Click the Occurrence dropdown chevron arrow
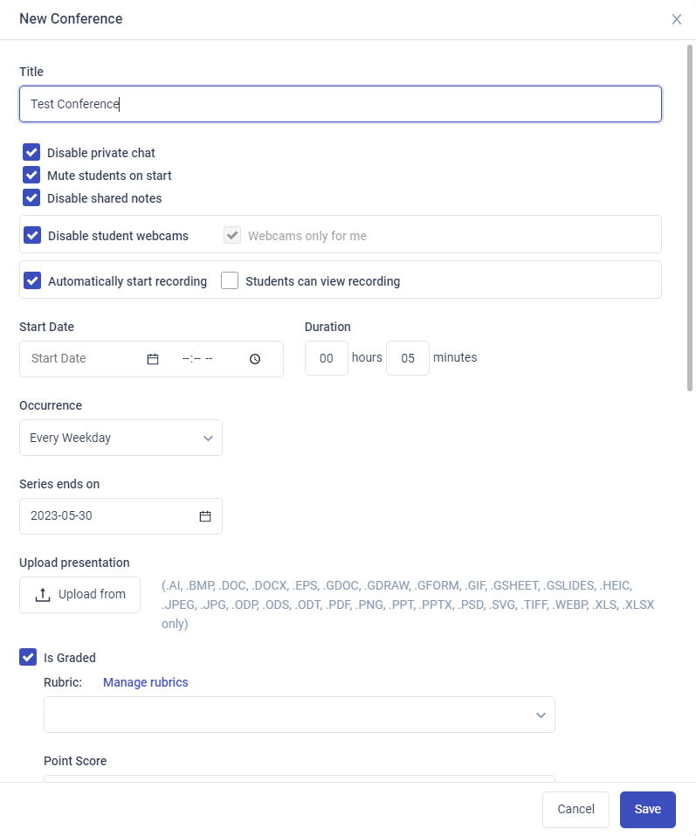Viewport: 696px width, 836px height. click(x=208, y=439)
